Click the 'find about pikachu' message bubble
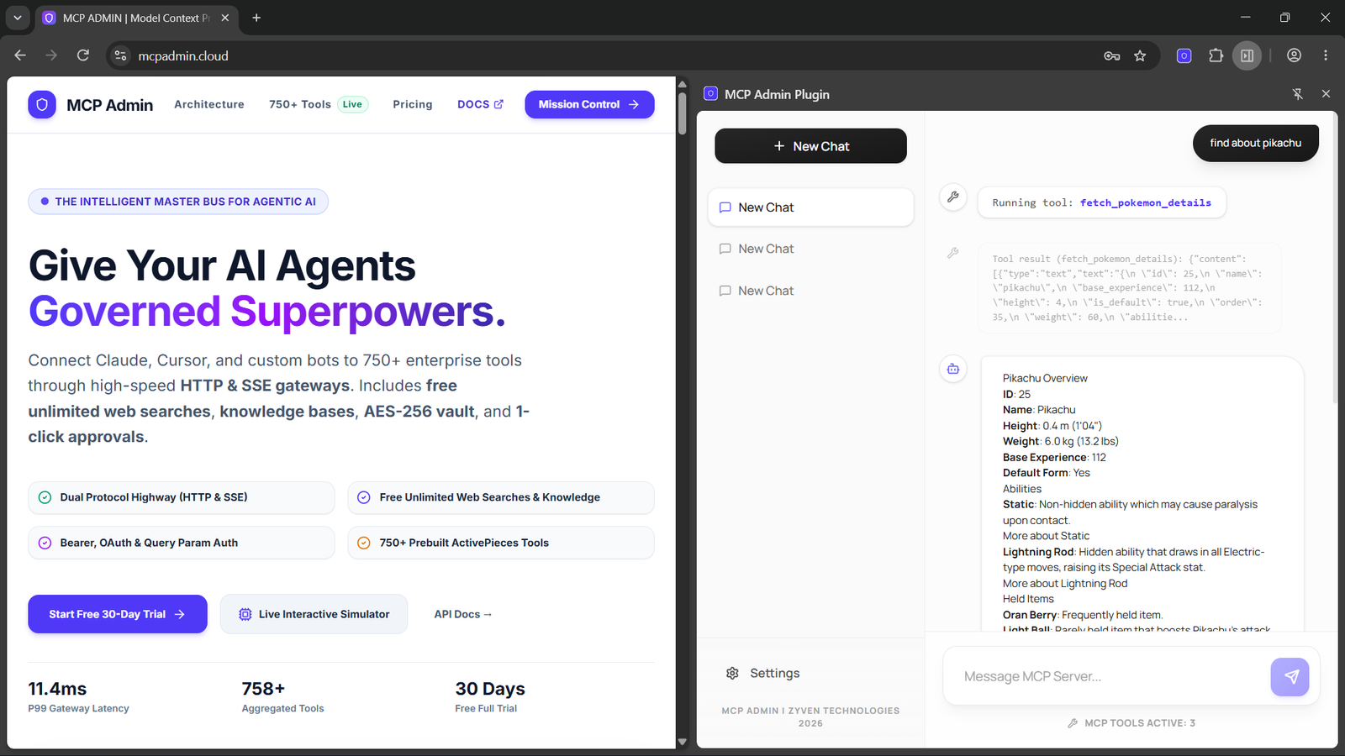Viewport: 1345px width, 756px height. pyautogui.click(x=1255, y=143)
